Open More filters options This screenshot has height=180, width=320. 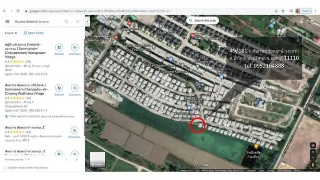[34, 33]
